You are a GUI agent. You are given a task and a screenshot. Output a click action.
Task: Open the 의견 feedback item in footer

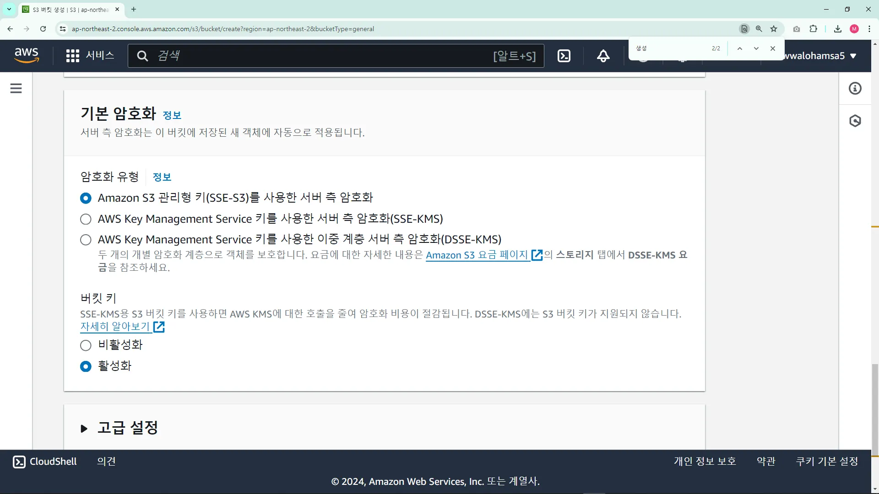click(x=106, y=461)
